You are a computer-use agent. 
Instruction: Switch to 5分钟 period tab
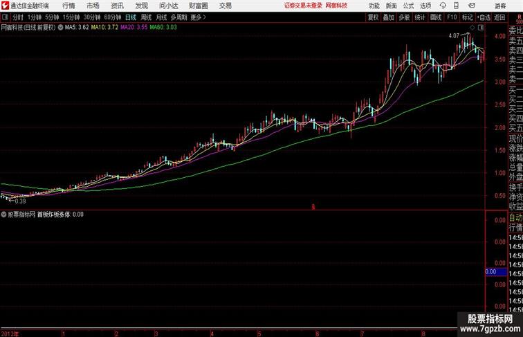52,17
